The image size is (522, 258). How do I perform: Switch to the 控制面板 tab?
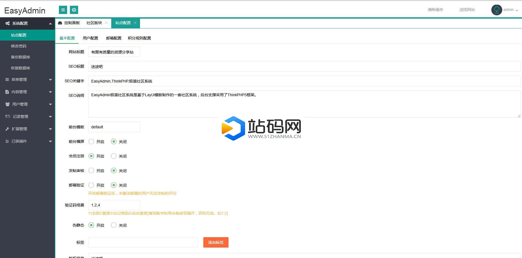click(69, 23)
